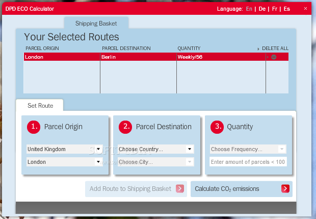Close the DPD ECO Calculator window
Screen dimensions: 316x219
click(x=305, y=9)
